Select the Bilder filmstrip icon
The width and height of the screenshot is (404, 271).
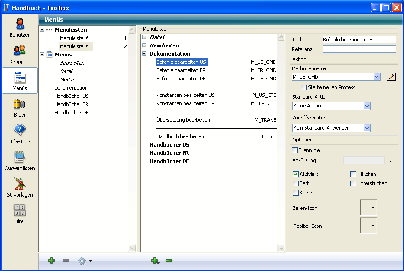coord(19,104)
